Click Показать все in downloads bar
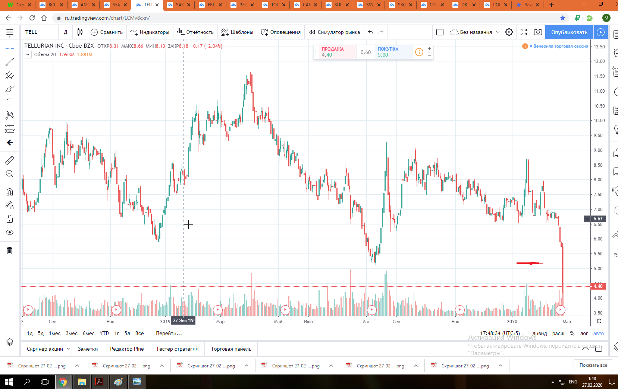Screen dimensions: 618x389 [x=593, y=365]
